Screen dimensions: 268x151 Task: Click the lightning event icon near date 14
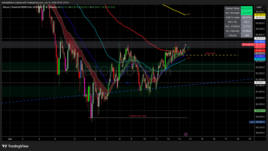186,134
